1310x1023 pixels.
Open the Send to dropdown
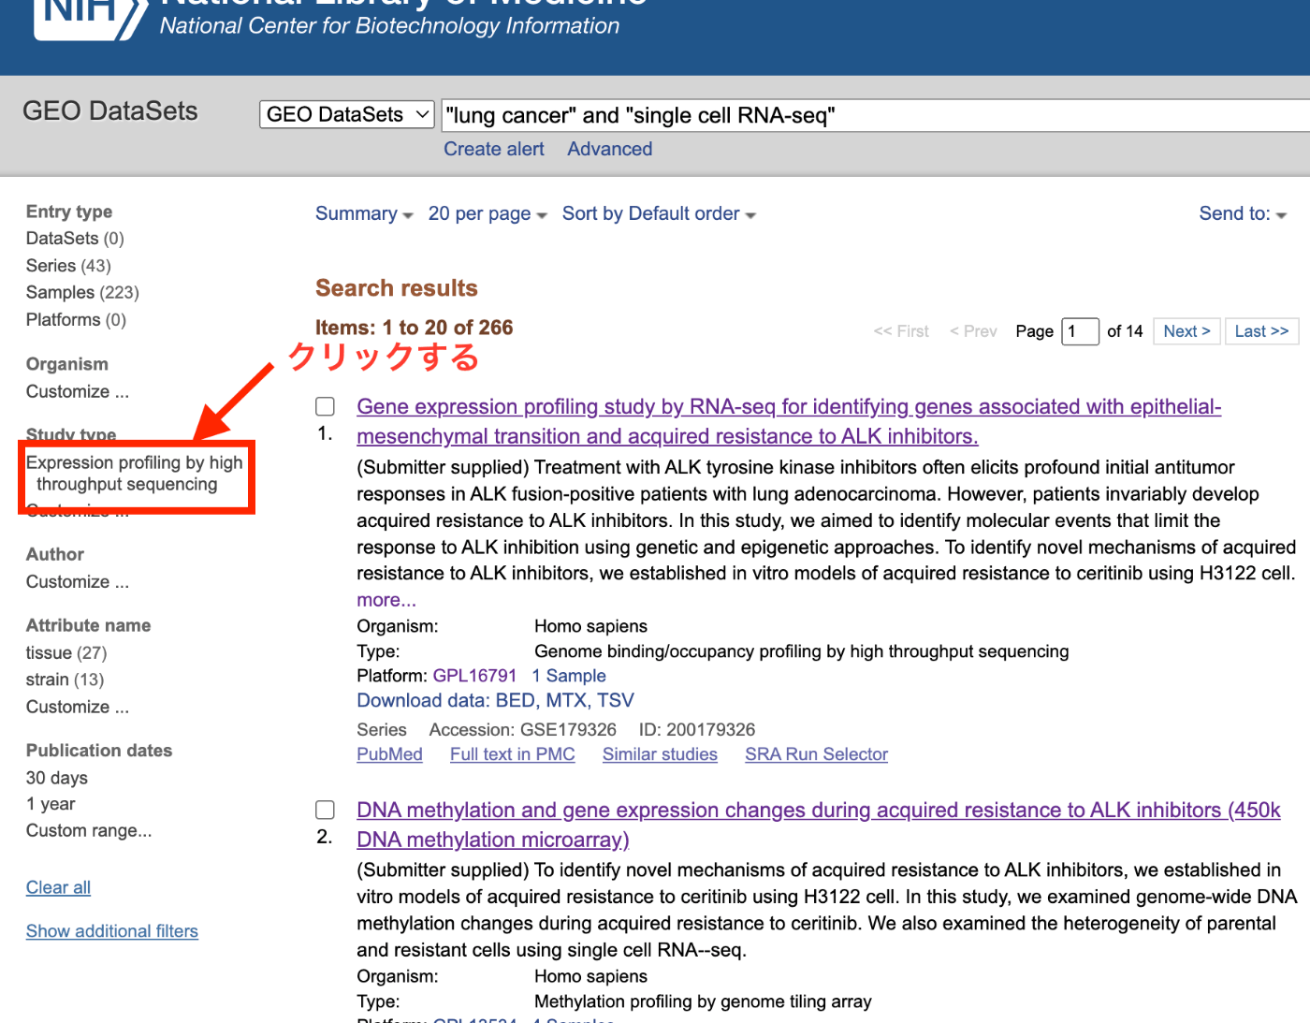(1243, 213)
